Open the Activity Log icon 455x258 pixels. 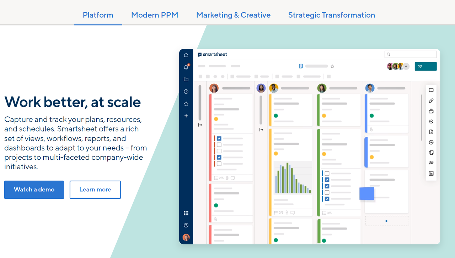(x=431, y=142)
